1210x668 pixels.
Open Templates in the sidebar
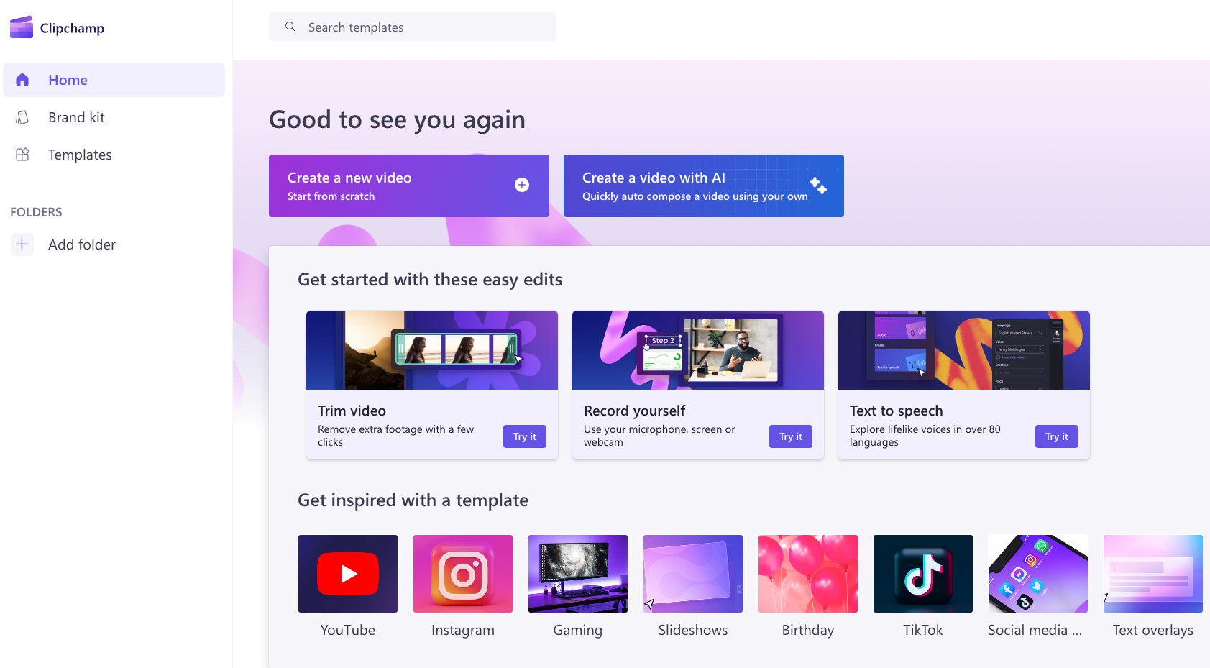(114, 155)
